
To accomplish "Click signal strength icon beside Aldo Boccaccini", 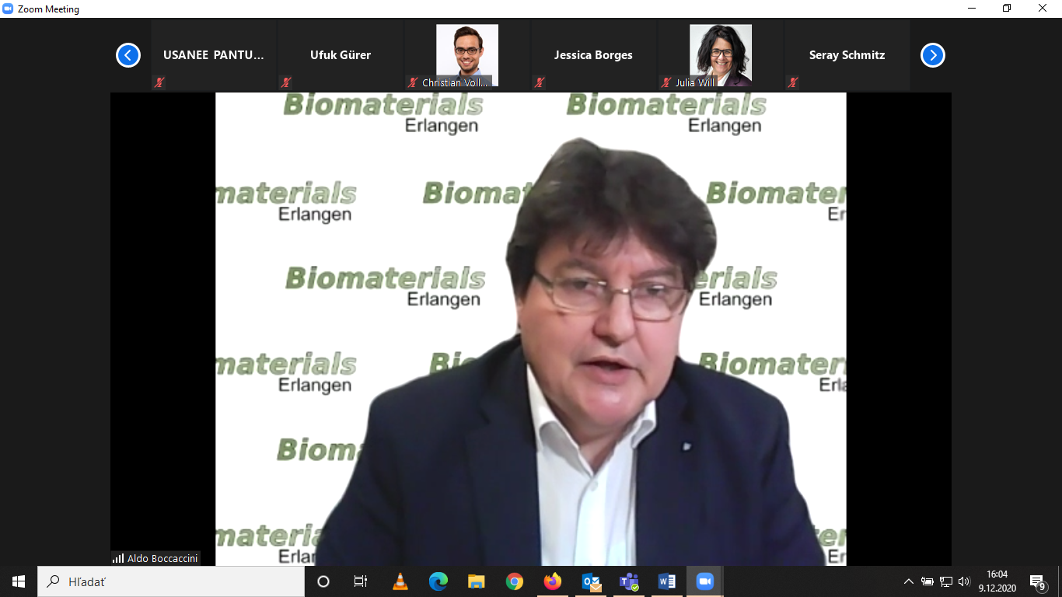I will 118,558.
